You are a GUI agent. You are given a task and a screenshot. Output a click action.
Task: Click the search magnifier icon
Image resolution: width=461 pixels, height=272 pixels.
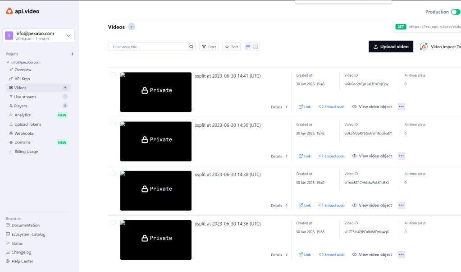click(x=191, y=47)
